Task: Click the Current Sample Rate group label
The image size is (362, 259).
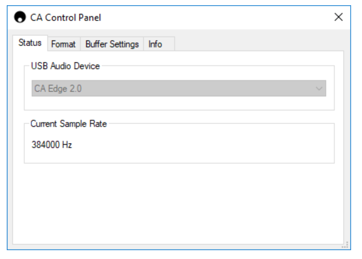Action: [x=69, y=124]
